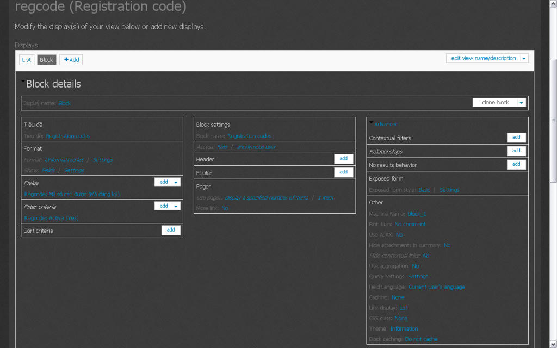
Task: Click the Add display button
Action: 71,60
